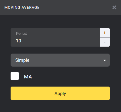Click the word Simple in the combo box
This screenshot has width=121, height=112.
click(22, 60)
